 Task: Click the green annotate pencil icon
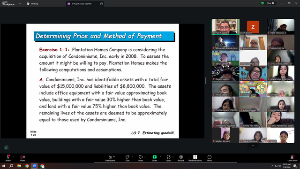(6, 147)
